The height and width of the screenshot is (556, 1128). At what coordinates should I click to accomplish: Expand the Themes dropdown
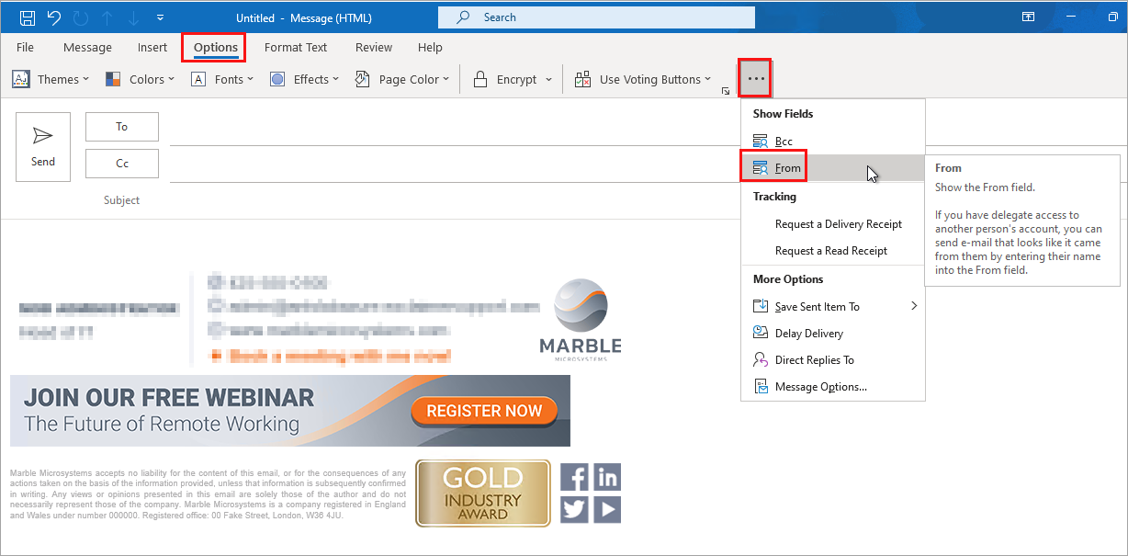(51, 80)
